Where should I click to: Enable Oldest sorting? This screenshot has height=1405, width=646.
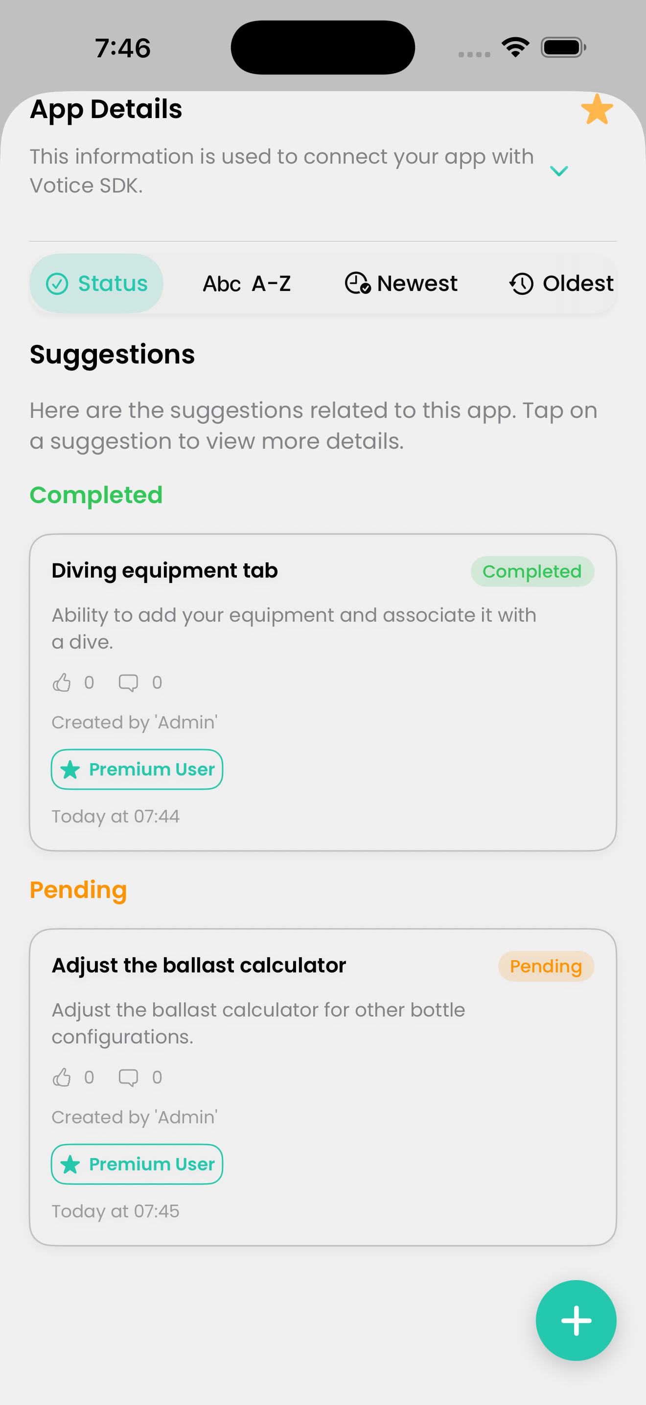560,283
